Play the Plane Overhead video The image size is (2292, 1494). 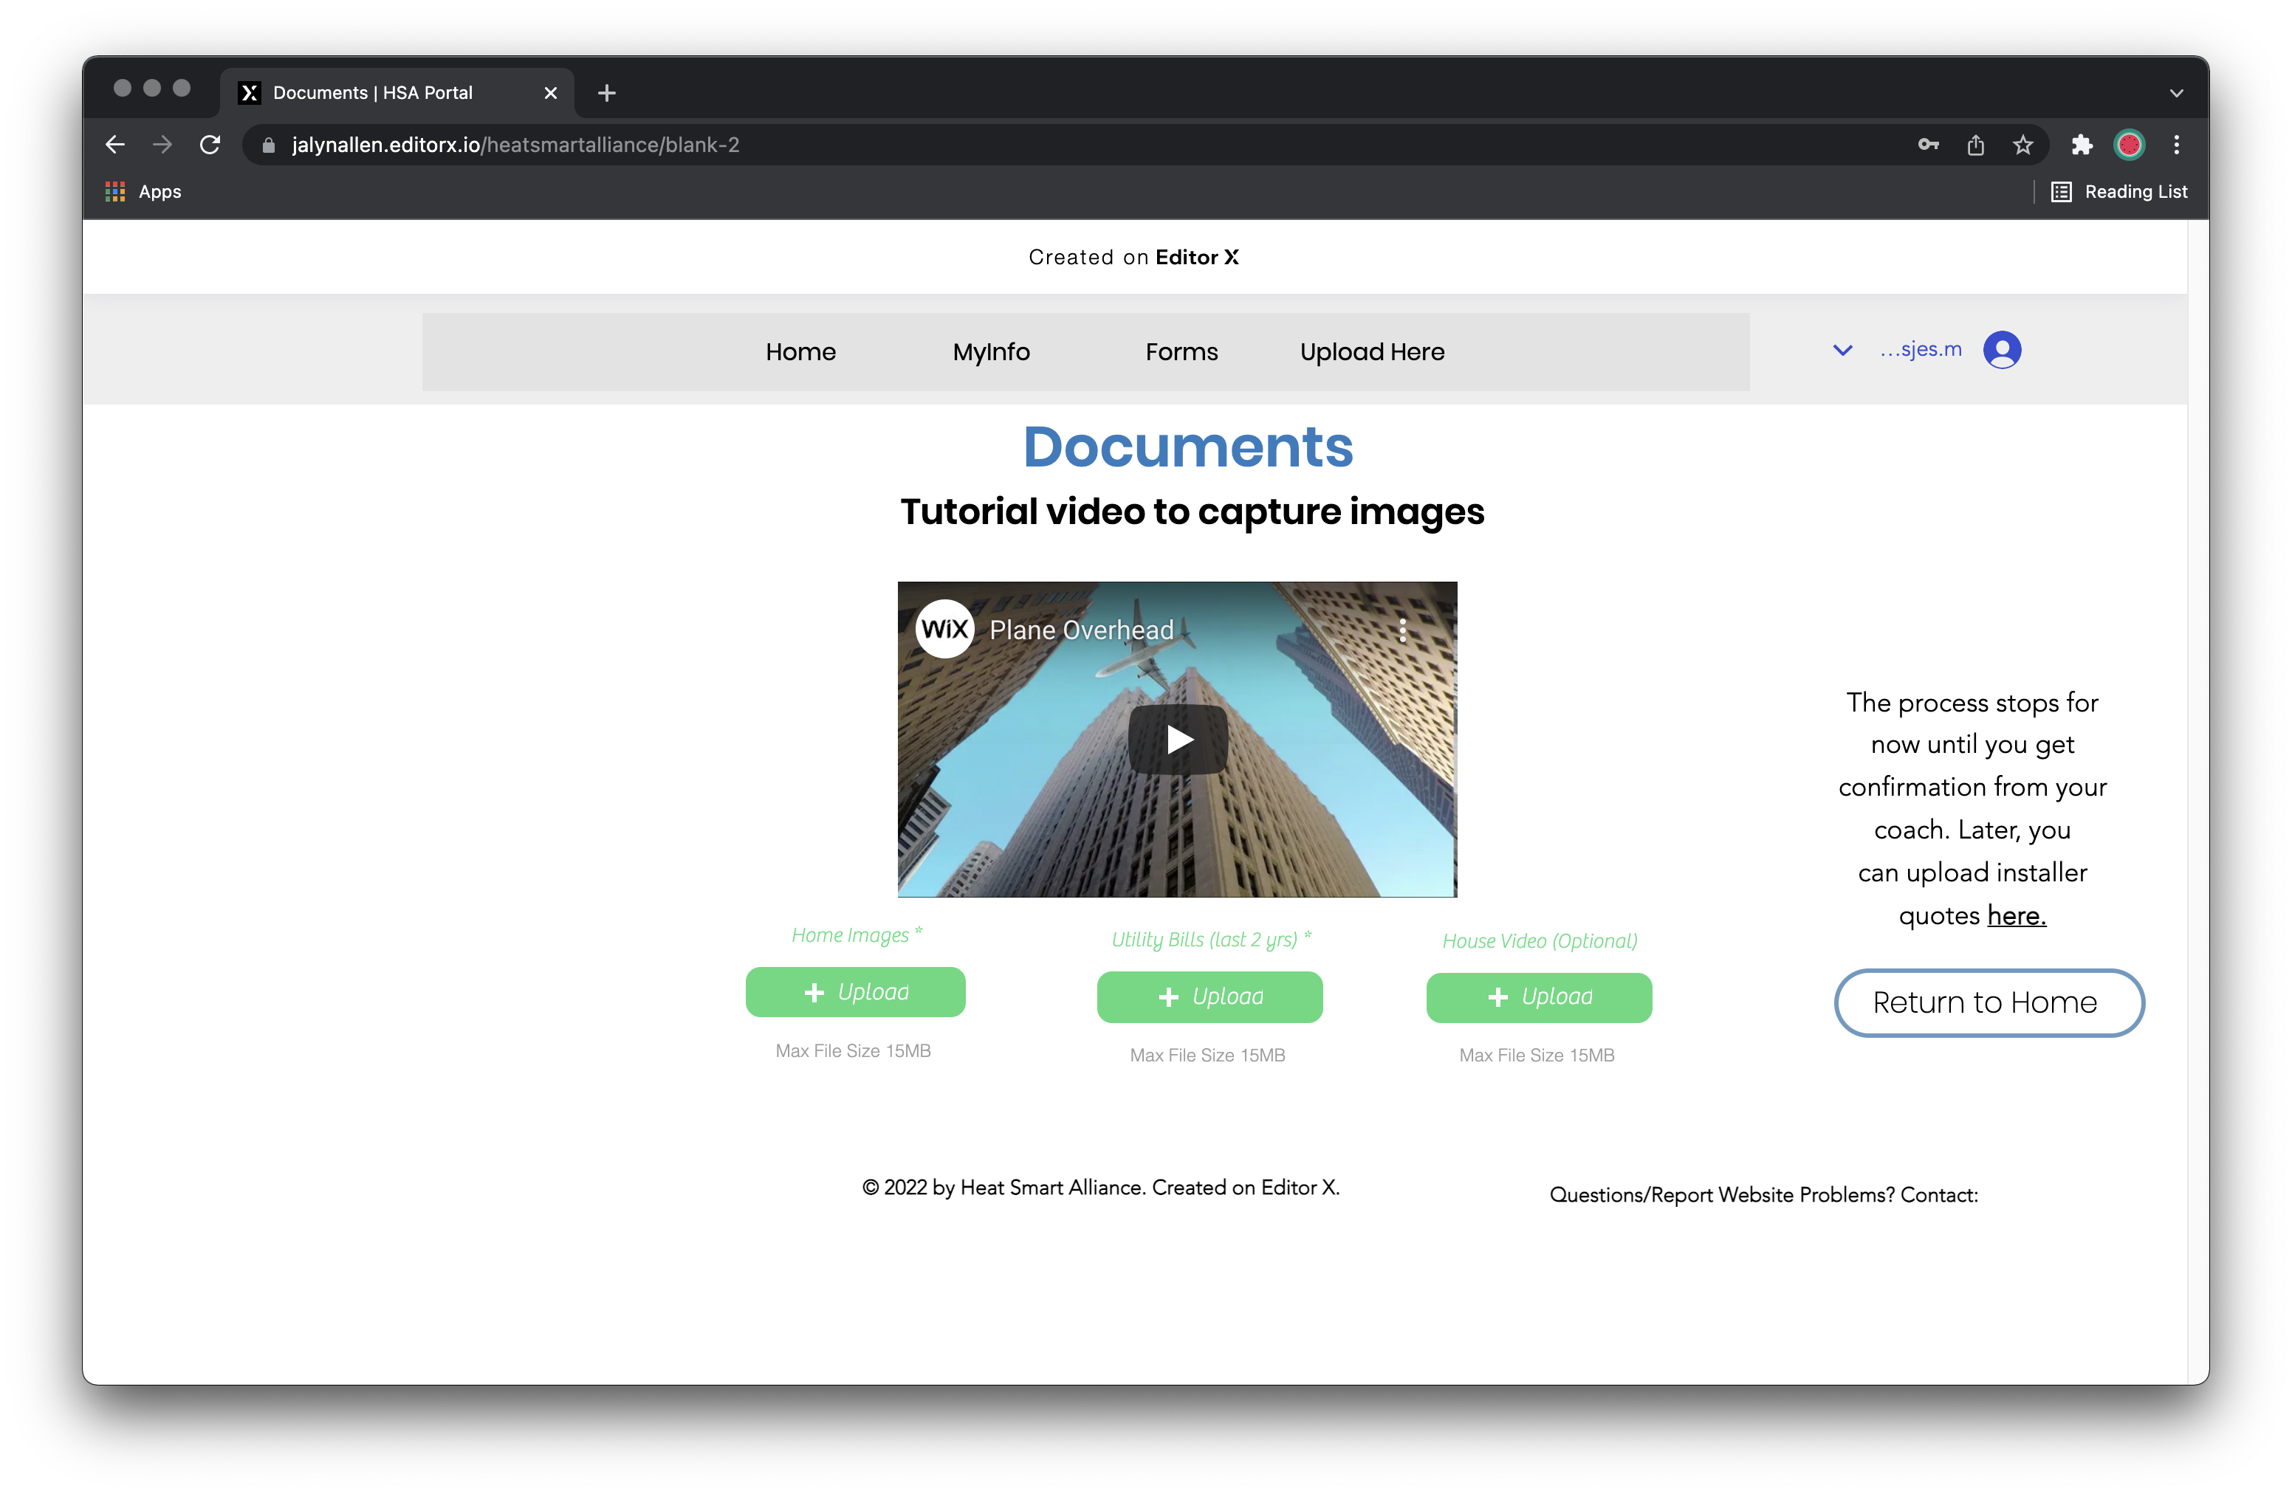coord(1178,740)
